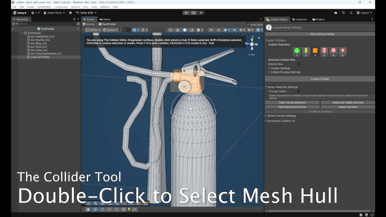The image size is (386, 217).
Task: Click the package manager icon beside Asset Store
Action: (x=70, y=13)
